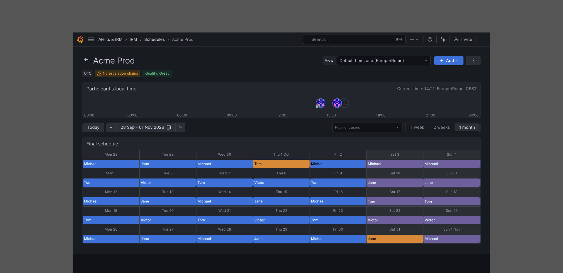This screenshot has width=563, height=273.
Task: Click the Quality: Great badge
Action: click(157, 73)
